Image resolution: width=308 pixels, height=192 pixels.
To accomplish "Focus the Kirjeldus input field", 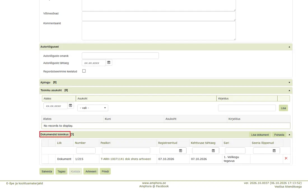I will click(x=247, y=108).
